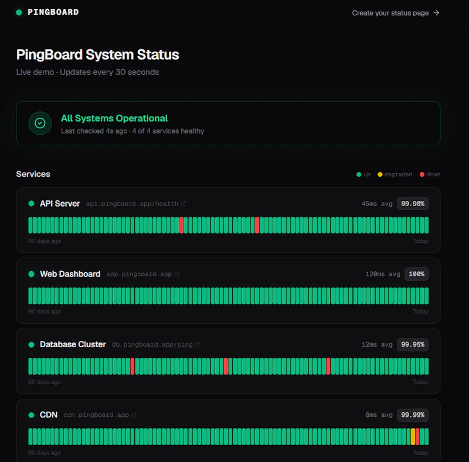Screen dimensions: 469x462
Task: Click the Services section heading
Action: click(x=33, y=174)
